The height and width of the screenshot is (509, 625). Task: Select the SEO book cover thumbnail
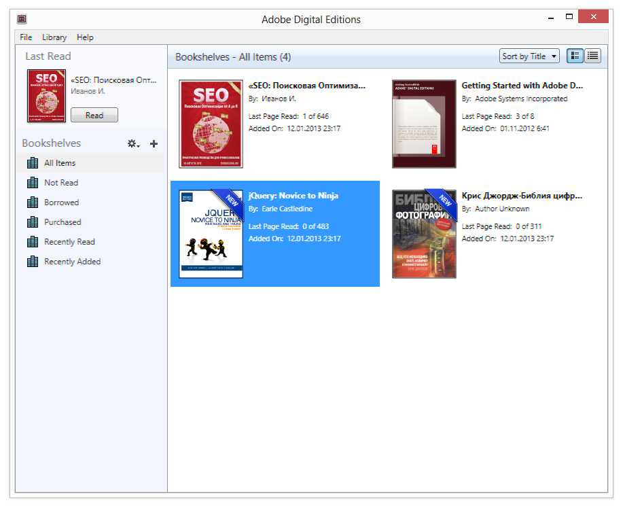211,124
